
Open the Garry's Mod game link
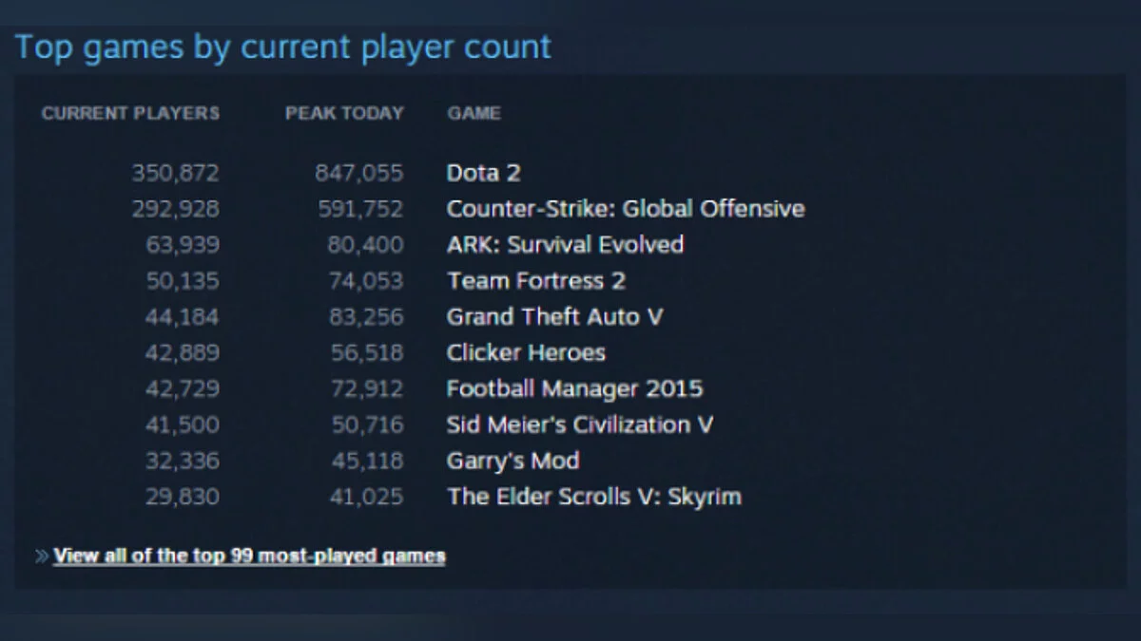pyautogui.click(x=512, y=461)
